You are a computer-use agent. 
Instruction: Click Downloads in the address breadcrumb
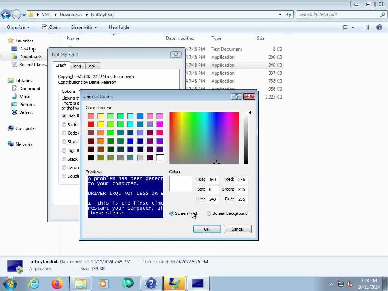[71, 14]
